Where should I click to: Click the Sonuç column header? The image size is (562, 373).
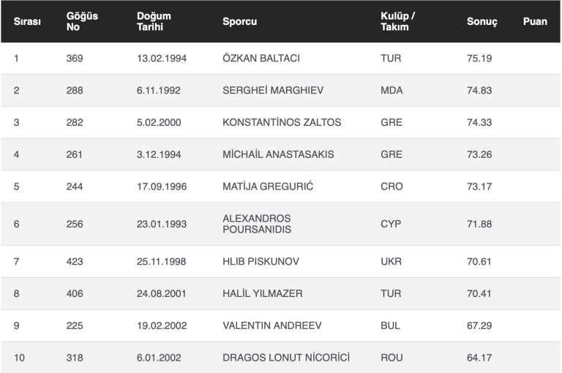482,22
